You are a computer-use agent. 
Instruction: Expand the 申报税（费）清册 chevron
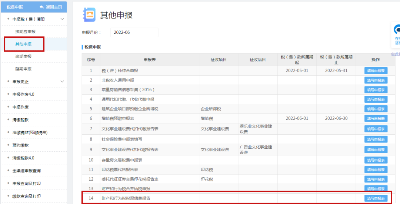(62, 19)
